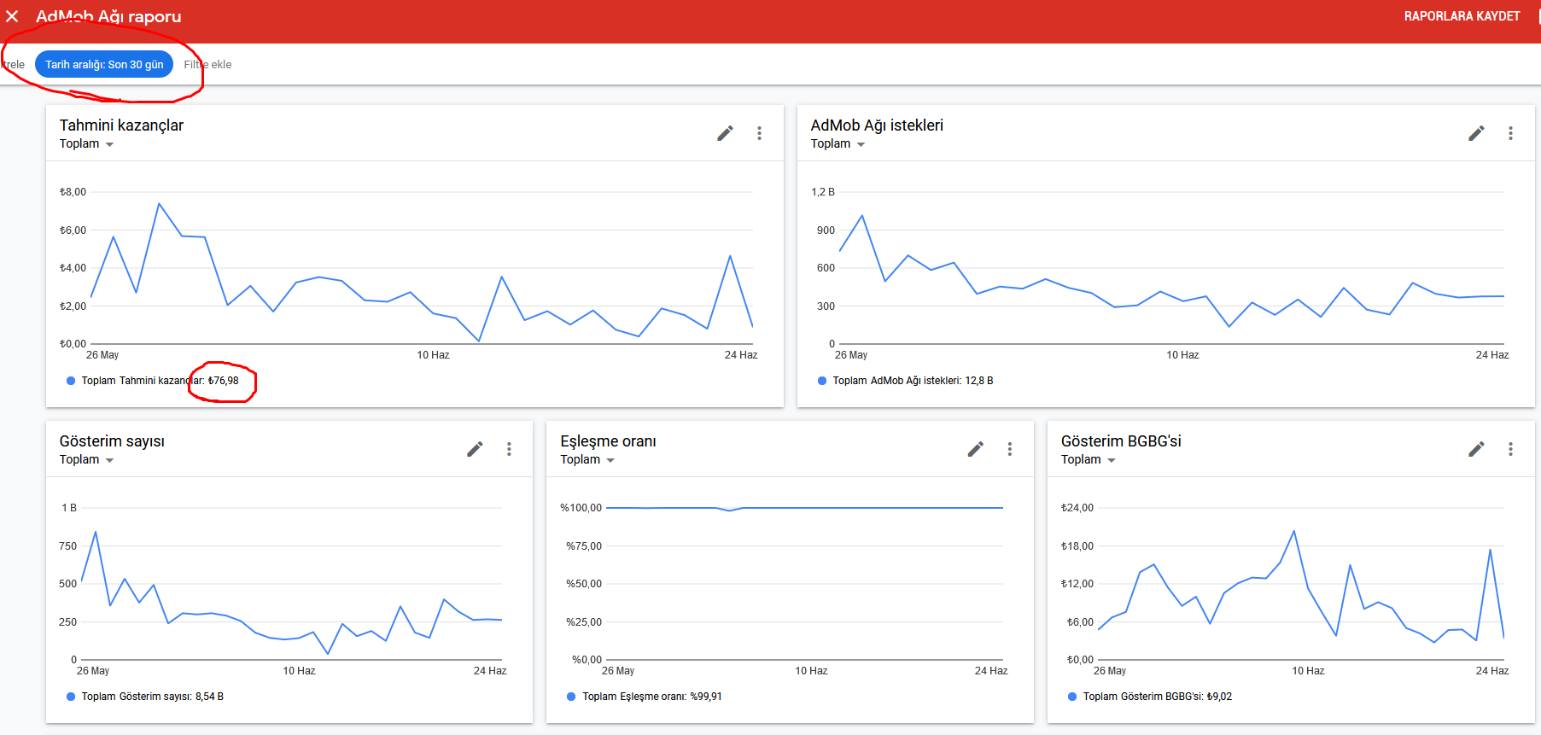This screenshot has height=735, width=1541.
Task: Click the Gösterim sayısı card title
Action: click(x=112, y=441)
